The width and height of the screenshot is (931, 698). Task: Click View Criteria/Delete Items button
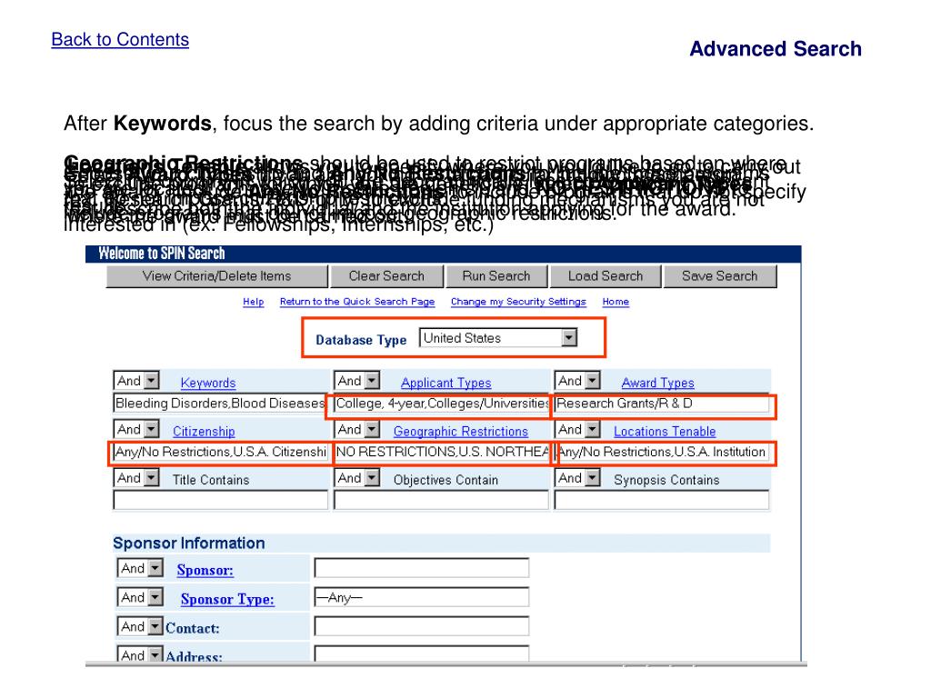tap(216, 276)
